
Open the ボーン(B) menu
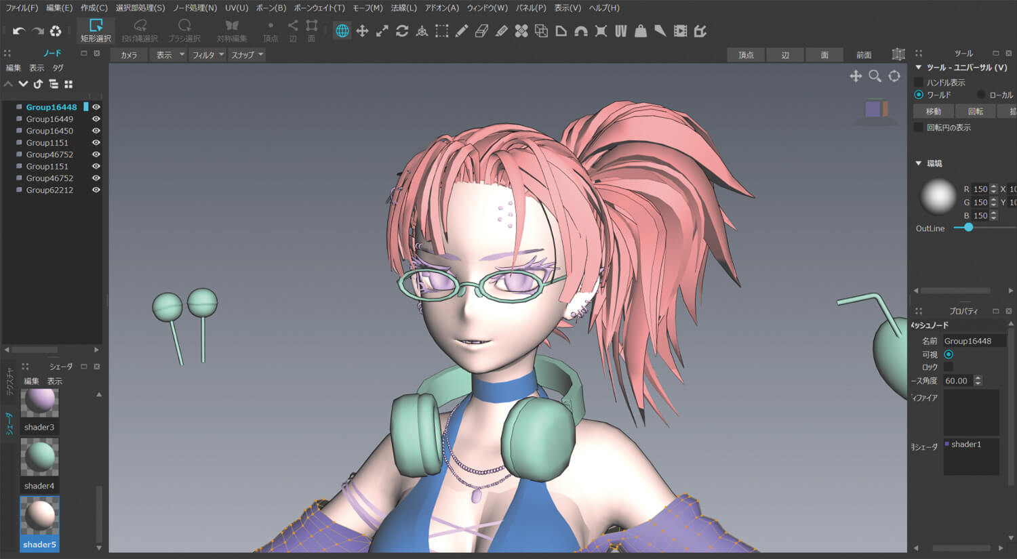pos(271,8)
